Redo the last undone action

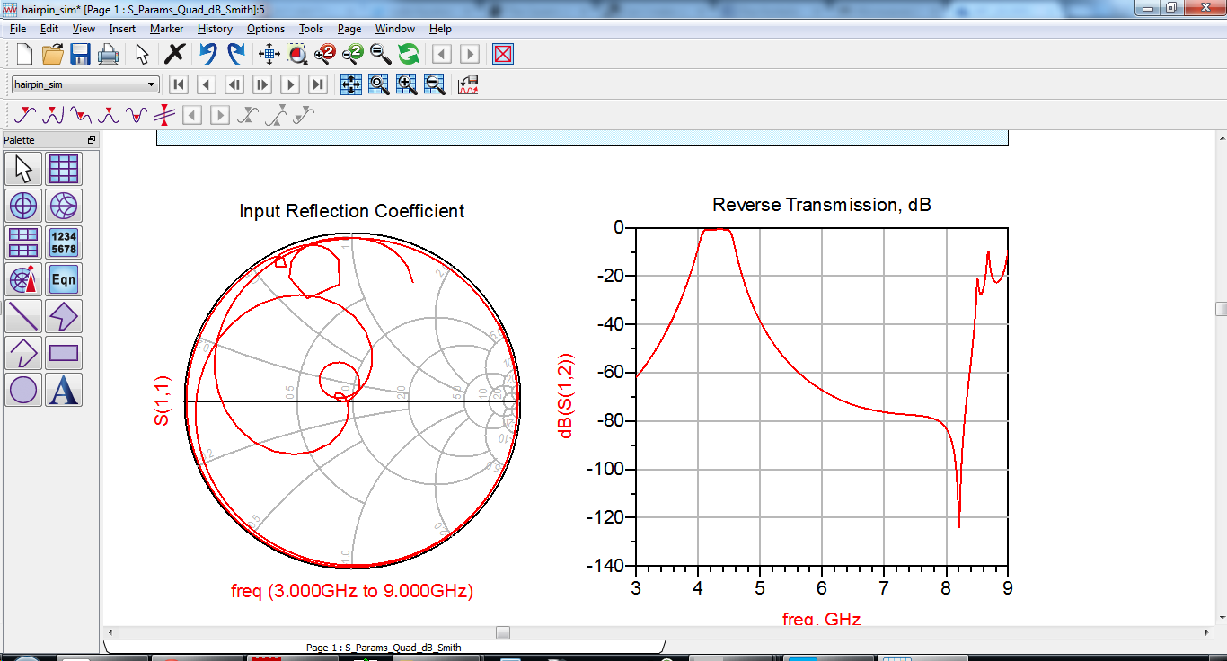pyautogui.click(x=236, y=54)
